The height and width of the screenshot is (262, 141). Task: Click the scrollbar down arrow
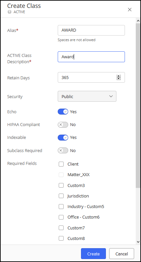pos(138,242)
